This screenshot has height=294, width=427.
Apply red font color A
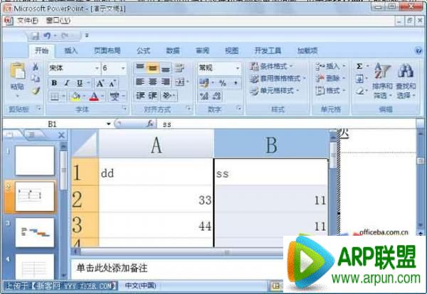pyautogui.click(x=94, y=96)
